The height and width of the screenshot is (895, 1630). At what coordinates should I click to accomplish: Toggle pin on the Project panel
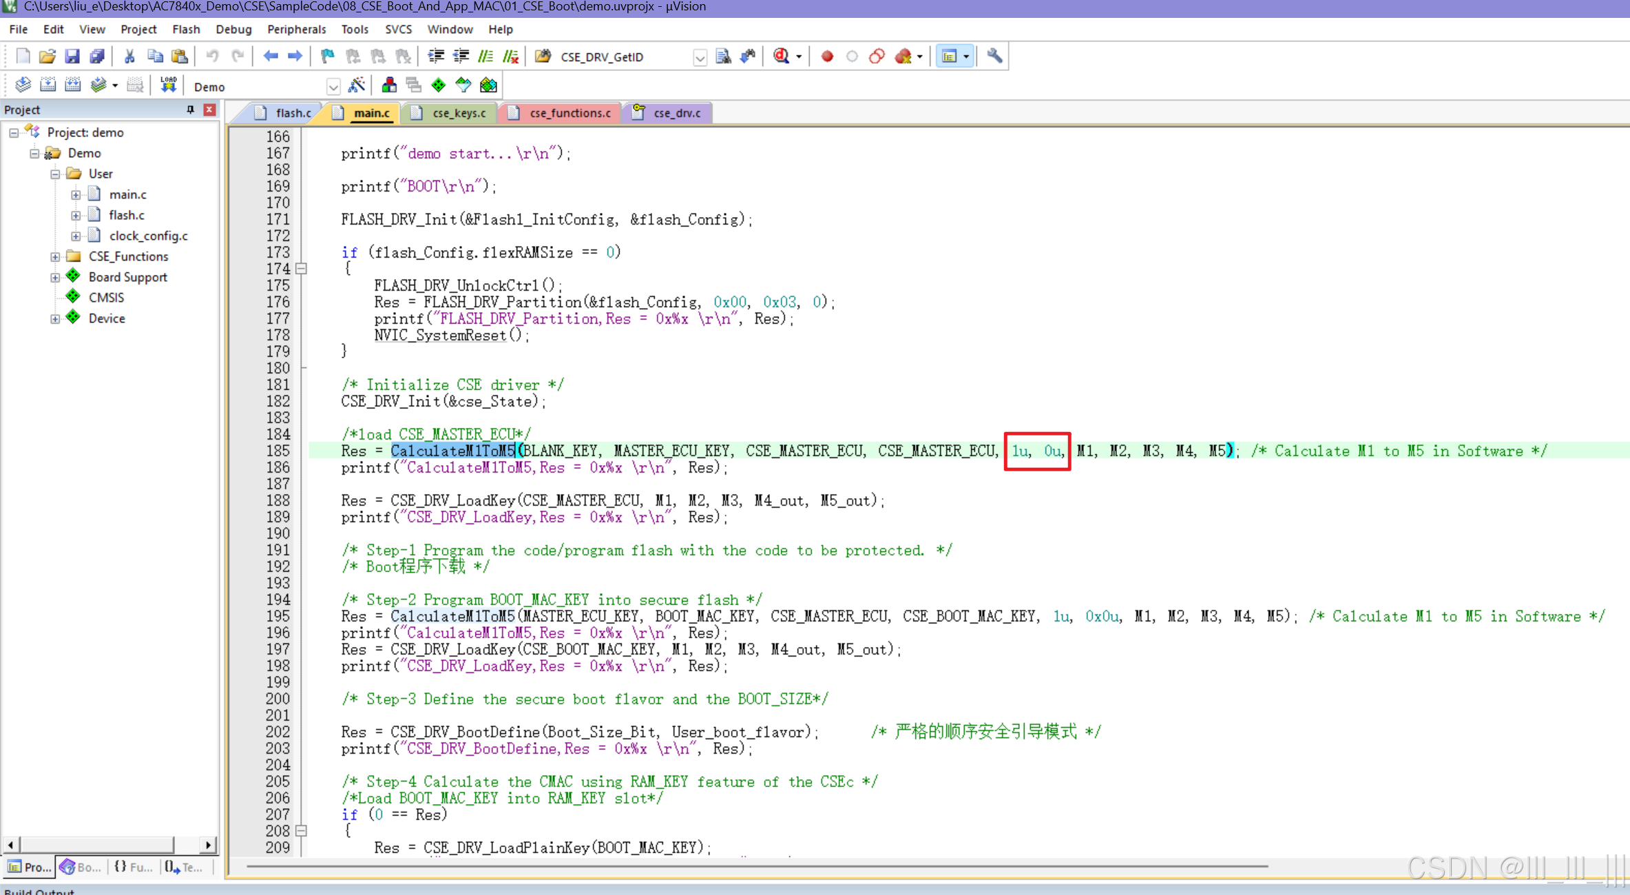[191, 110]
